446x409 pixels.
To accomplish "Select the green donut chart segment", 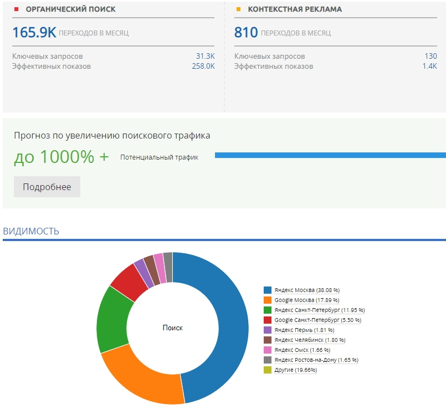I will (111, 319).
